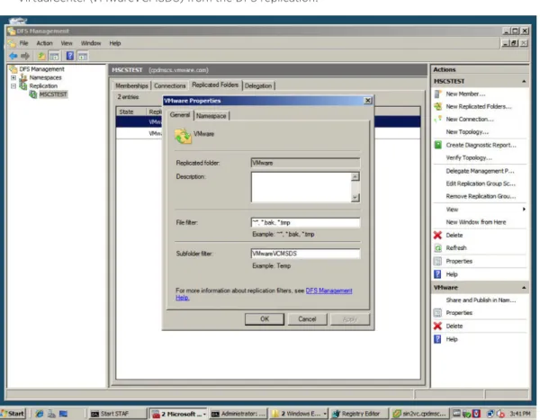The image size is (540, 420).
Task: Click the Forward arrow toolbar icon
Action: [25, 56]
